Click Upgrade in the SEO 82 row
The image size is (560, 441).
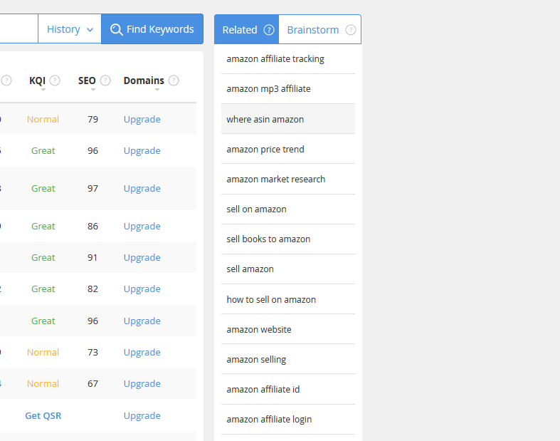142,289
